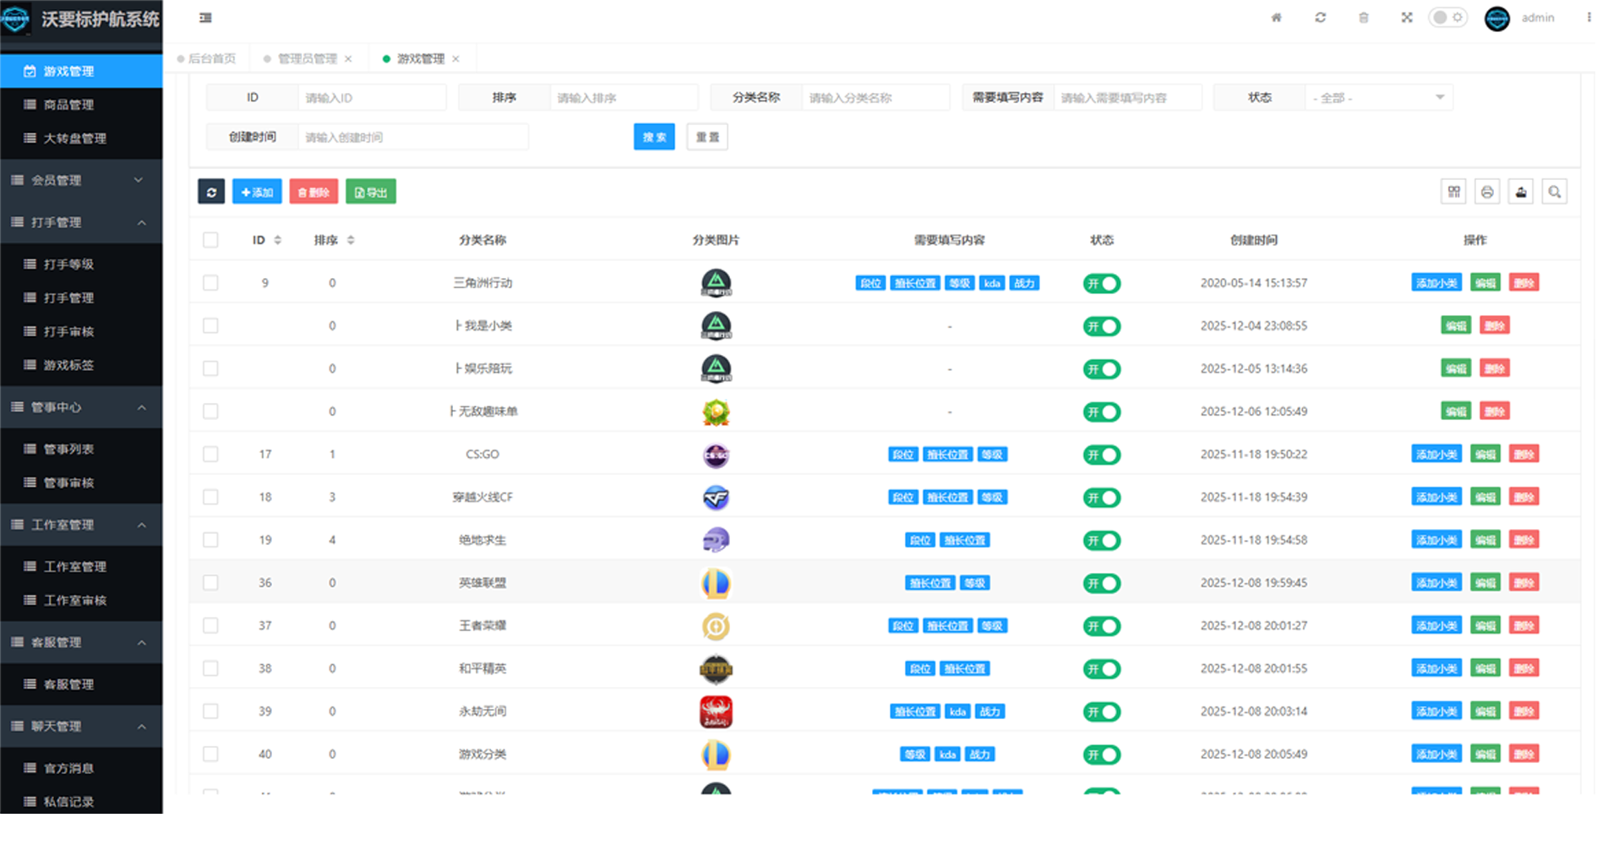Collapse sidebar with the menu fold icon

tap(205, 18)
